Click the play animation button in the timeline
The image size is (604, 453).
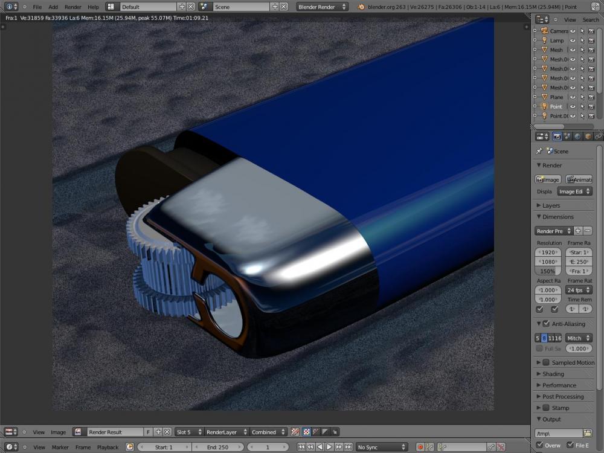pyautogui.click(x=329, y=447)
